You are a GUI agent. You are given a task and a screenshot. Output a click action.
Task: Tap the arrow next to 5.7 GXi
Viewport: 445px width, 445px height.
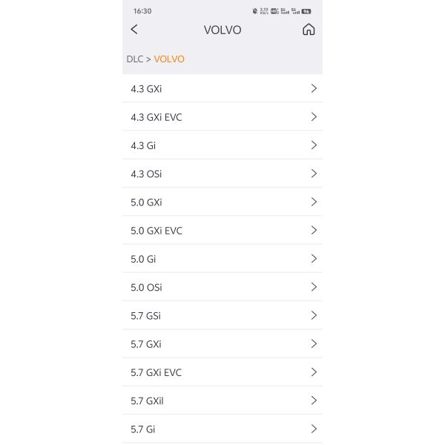(x=314, y=344)
